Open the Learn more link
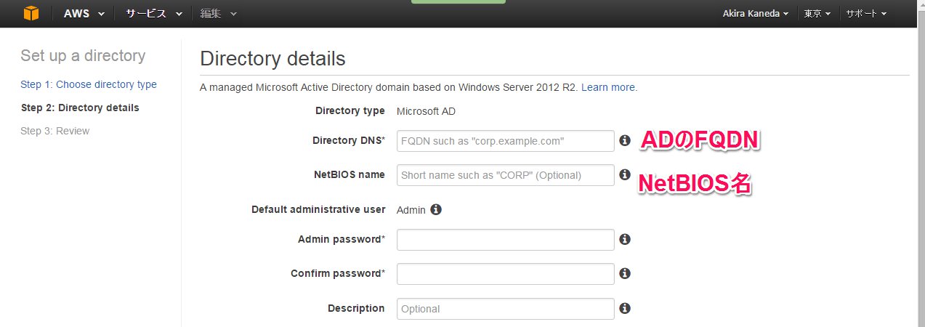 click(609, 87)
